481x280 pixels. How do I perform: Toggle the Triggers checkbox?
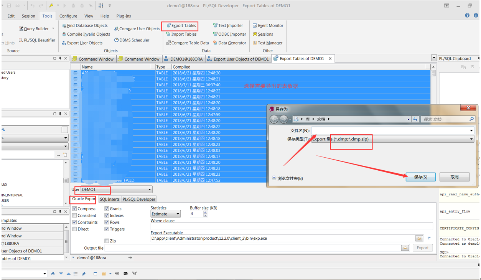pos(107,229)
